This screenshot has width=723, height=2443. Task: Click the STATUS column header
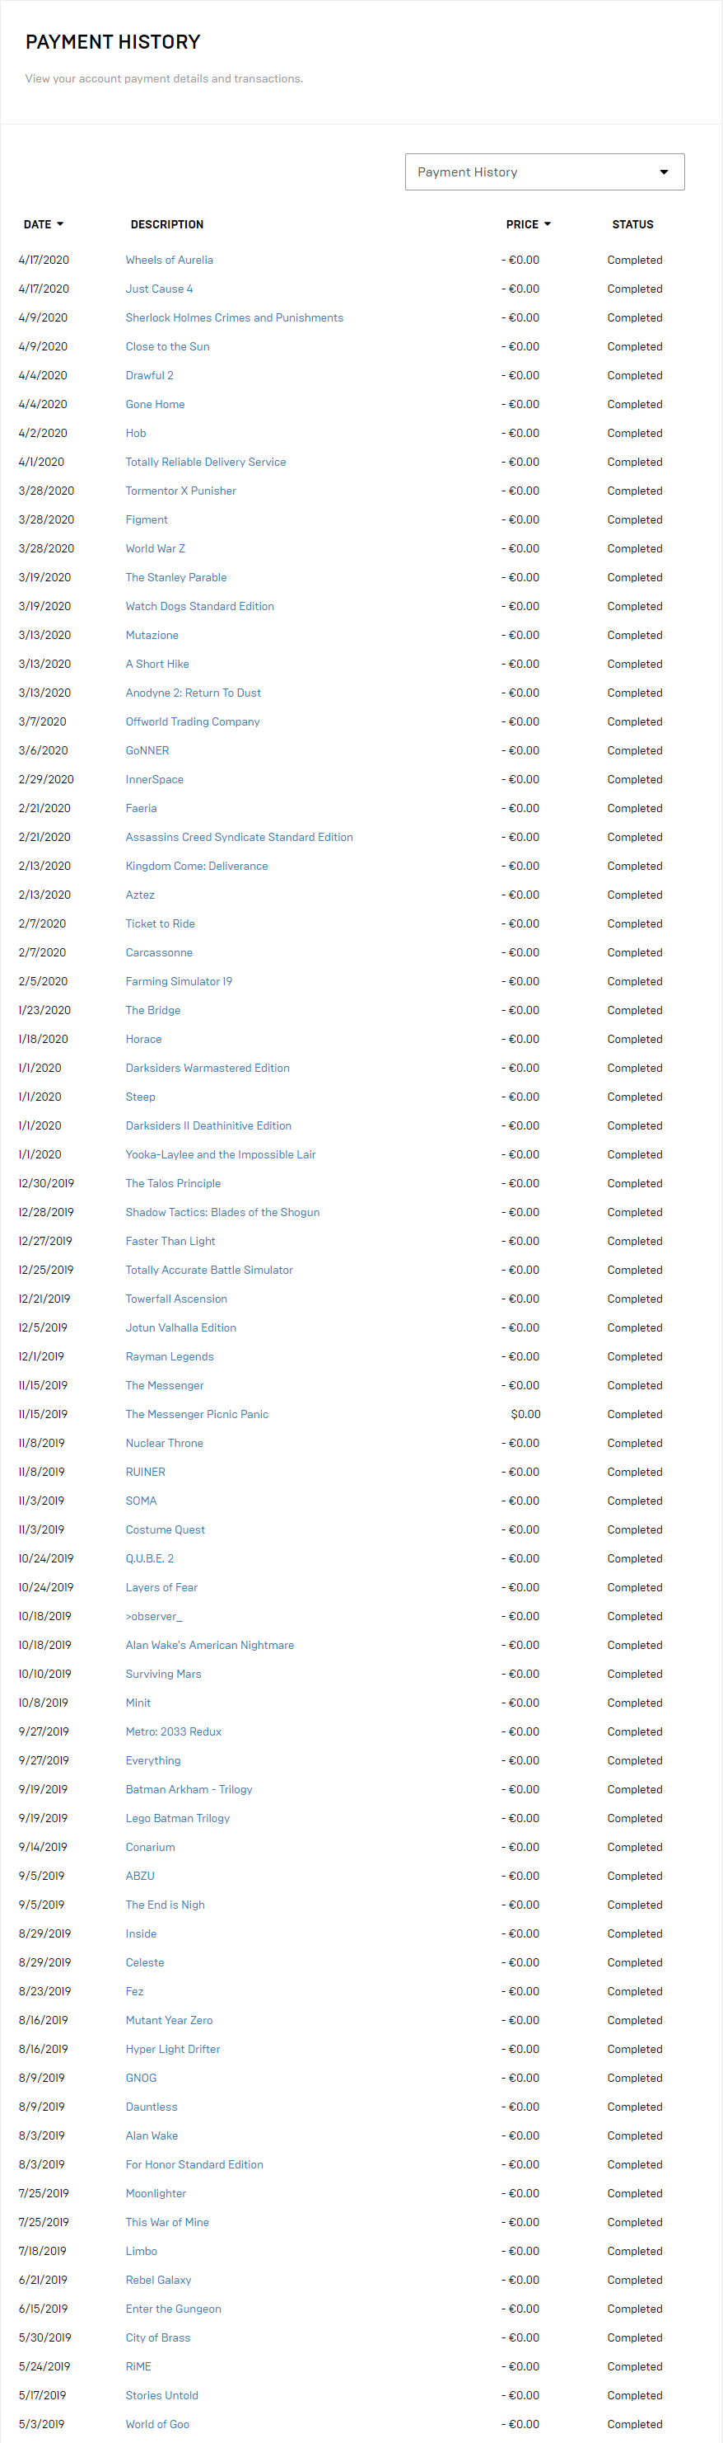pyautogui.click(x=632, y=225)
